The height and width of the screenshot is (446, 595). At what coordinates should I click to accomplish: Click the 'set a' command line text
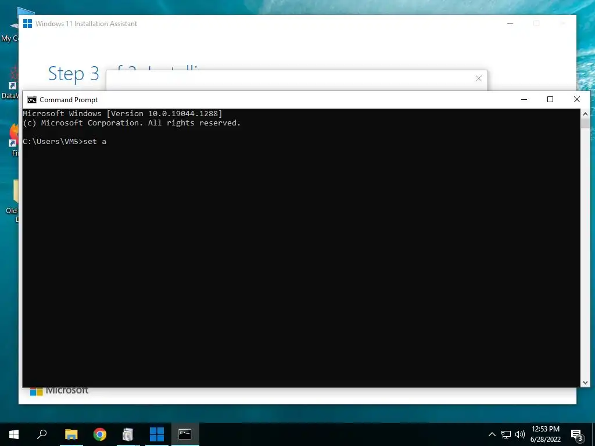(x=95, y=142)
